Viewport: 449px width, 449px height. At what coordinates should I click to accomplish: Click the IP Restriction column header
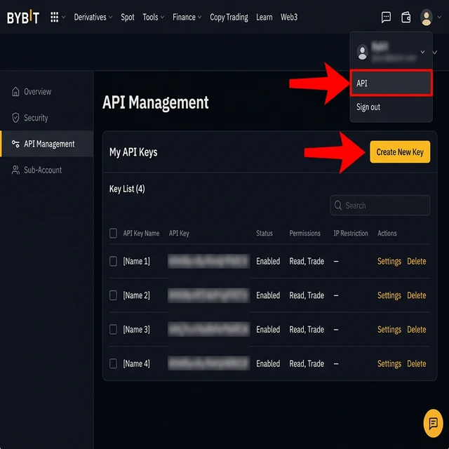pyautogui.click(x=351, y=233)
